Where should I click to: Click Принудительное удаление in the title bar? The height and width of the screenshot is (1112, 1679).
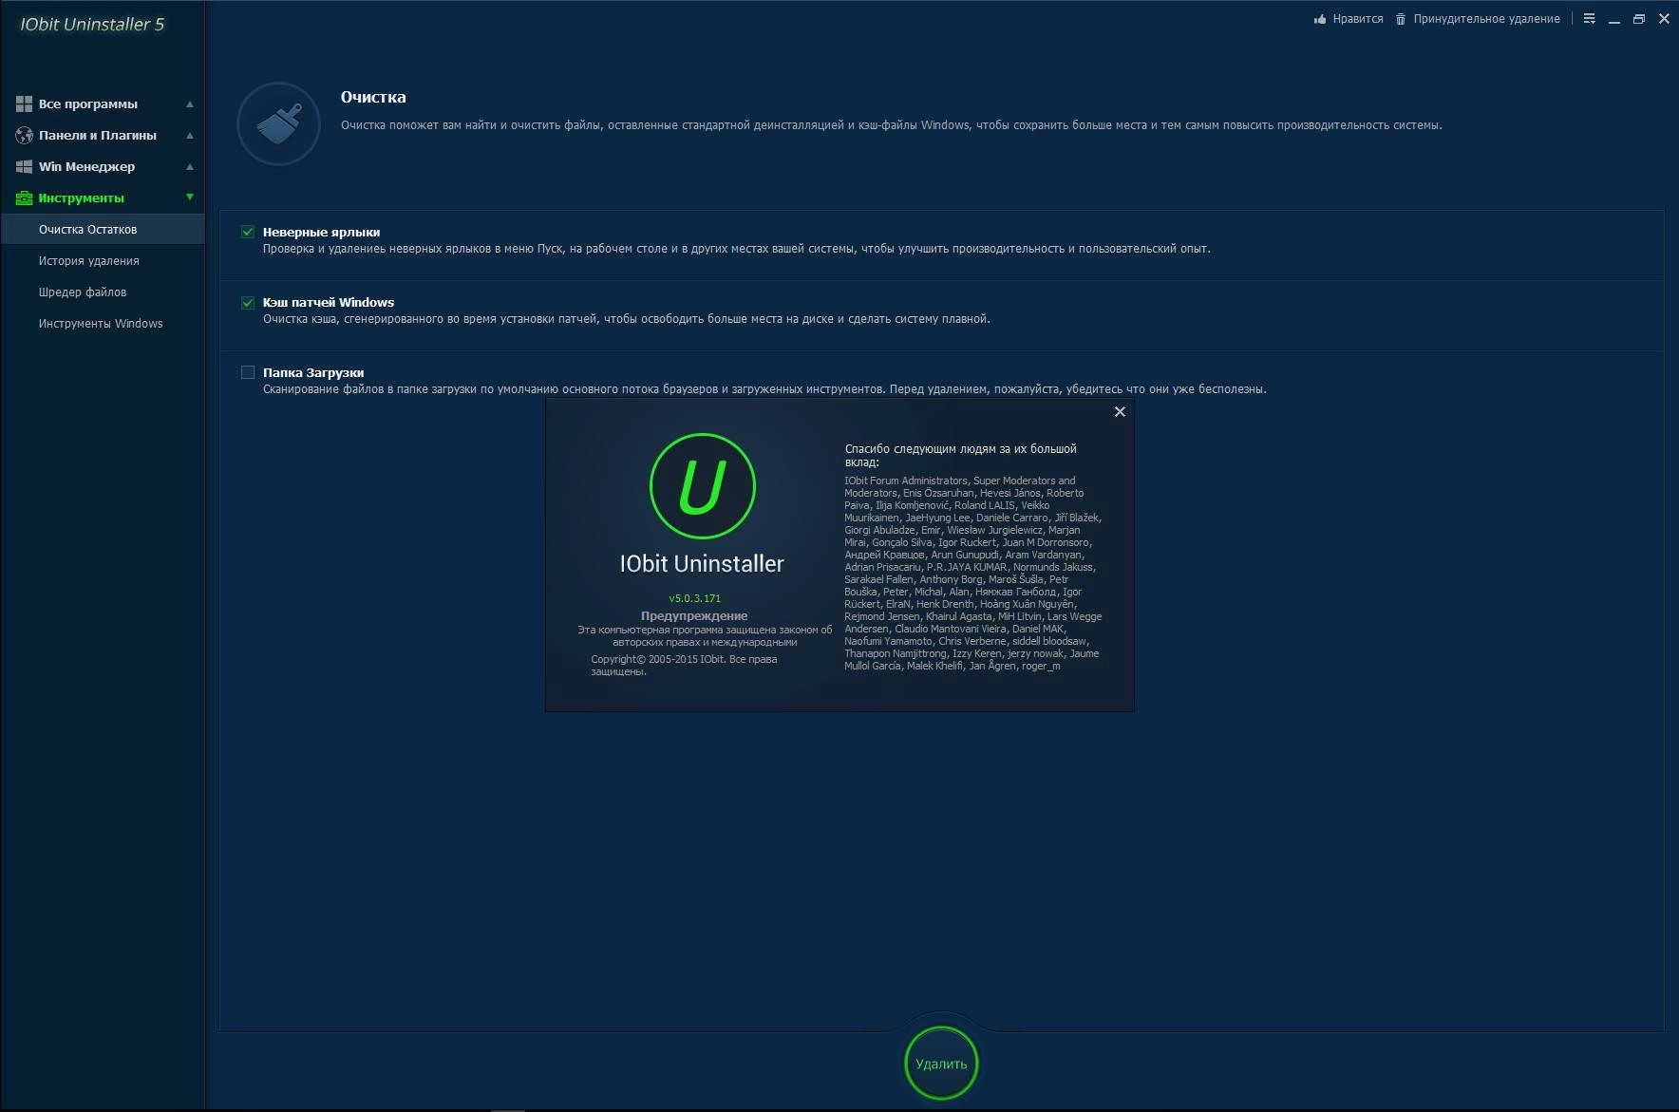1486,19
